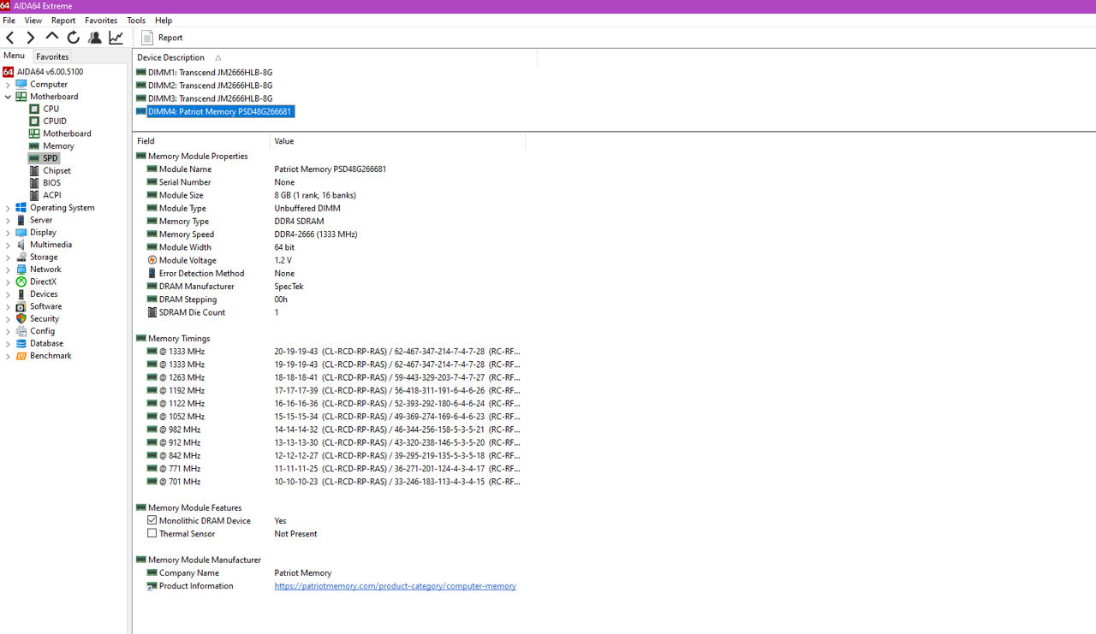The image size is (1096, 634).
Task: Open the View menu
Action: pos(33,21)
